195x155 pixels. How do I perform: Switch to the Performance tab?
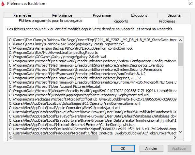62,15
